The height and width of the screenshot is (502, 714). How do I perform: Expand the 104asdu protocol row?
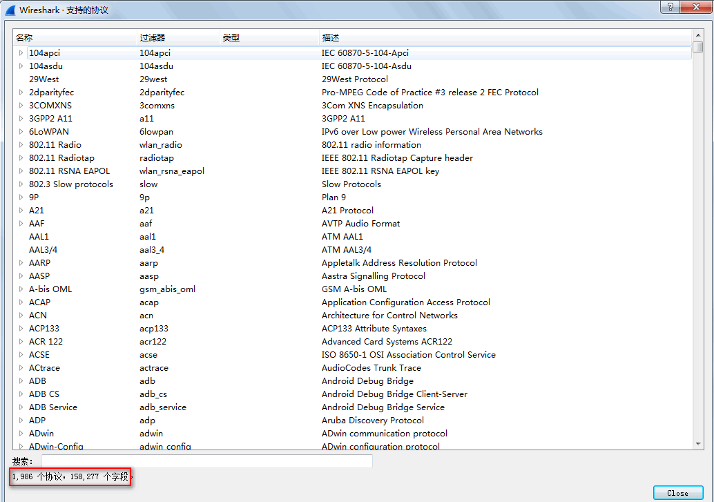(21, 66)
